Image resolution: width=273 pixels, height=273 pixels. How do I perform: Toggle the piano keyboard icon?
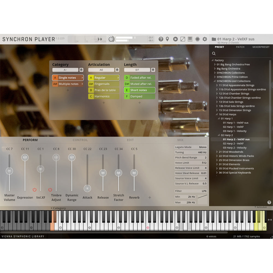pyautogui.click(x=190, y=39)
